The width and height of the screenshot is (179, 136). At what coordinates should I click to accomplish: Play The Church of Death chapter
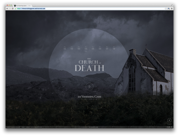89,86
